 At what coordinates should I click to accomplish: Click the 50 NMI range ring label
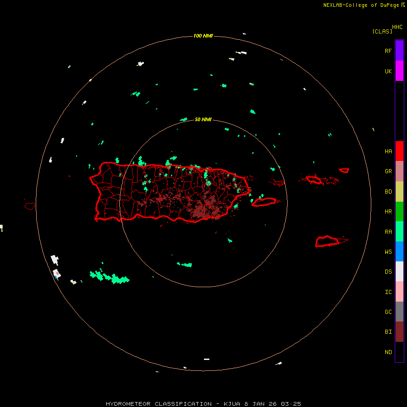[x=203, y=119]
